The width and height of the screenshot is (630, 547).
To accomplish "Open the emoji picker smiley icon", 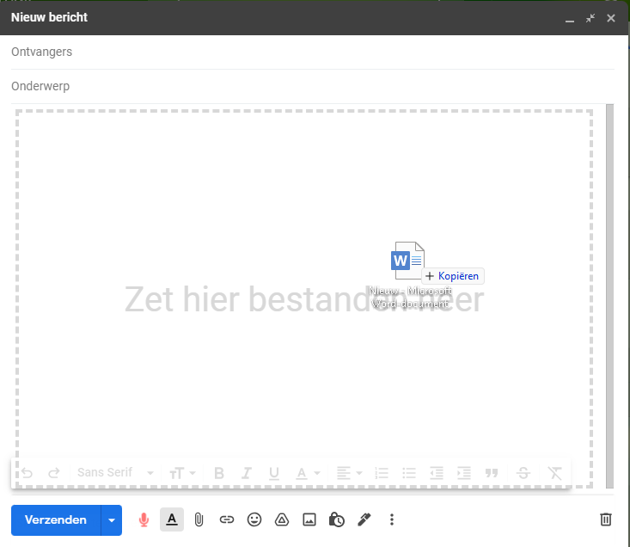I will tap(254, 519).
